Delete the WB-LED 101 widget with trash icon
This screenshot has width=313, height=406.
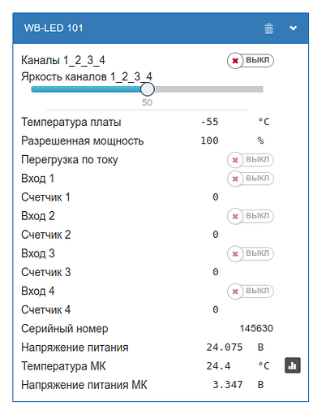268,28
